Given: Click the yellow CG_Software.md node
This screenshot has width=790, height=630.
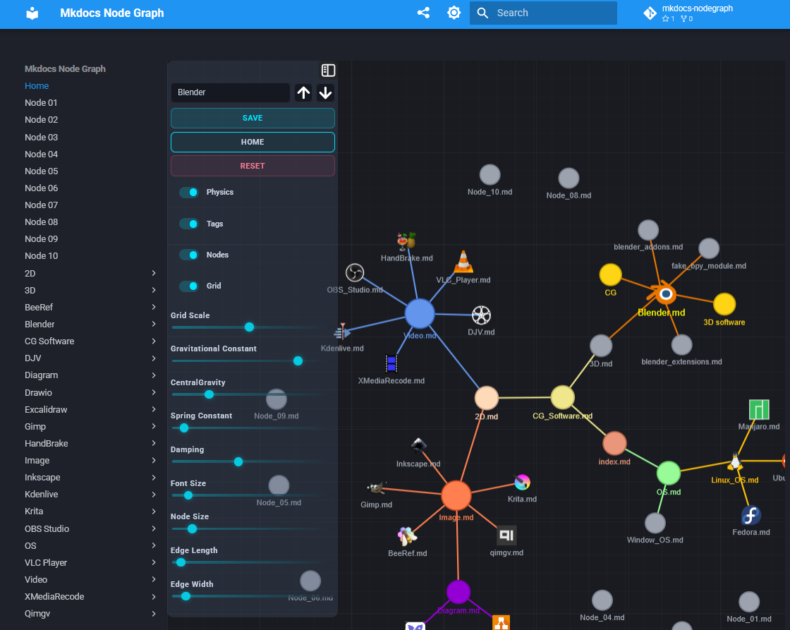Looking at the screenshot, I should 562,398.
